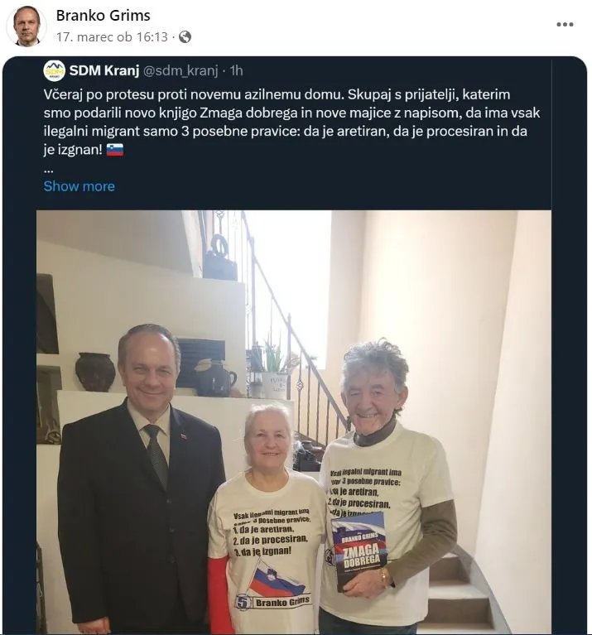Click the @sdm_kranj handle
This screenshot has width=592, height=635.
pos(181,70)
